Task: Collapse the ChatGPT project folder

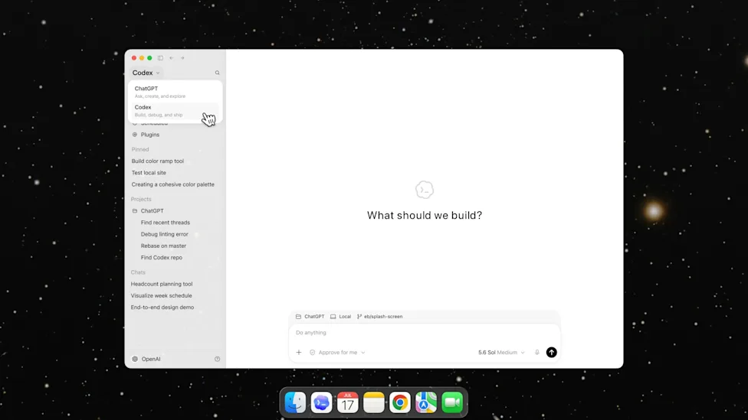Action: [x=135, y=211]
